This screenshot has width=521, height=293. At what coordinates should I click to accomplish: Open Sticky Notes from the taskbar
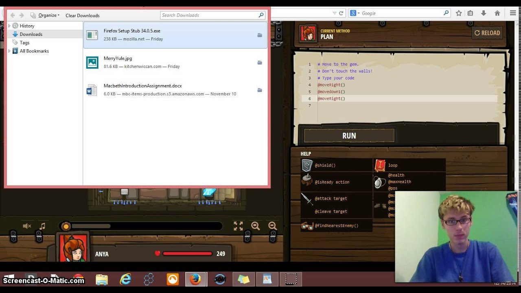(243, 279)
